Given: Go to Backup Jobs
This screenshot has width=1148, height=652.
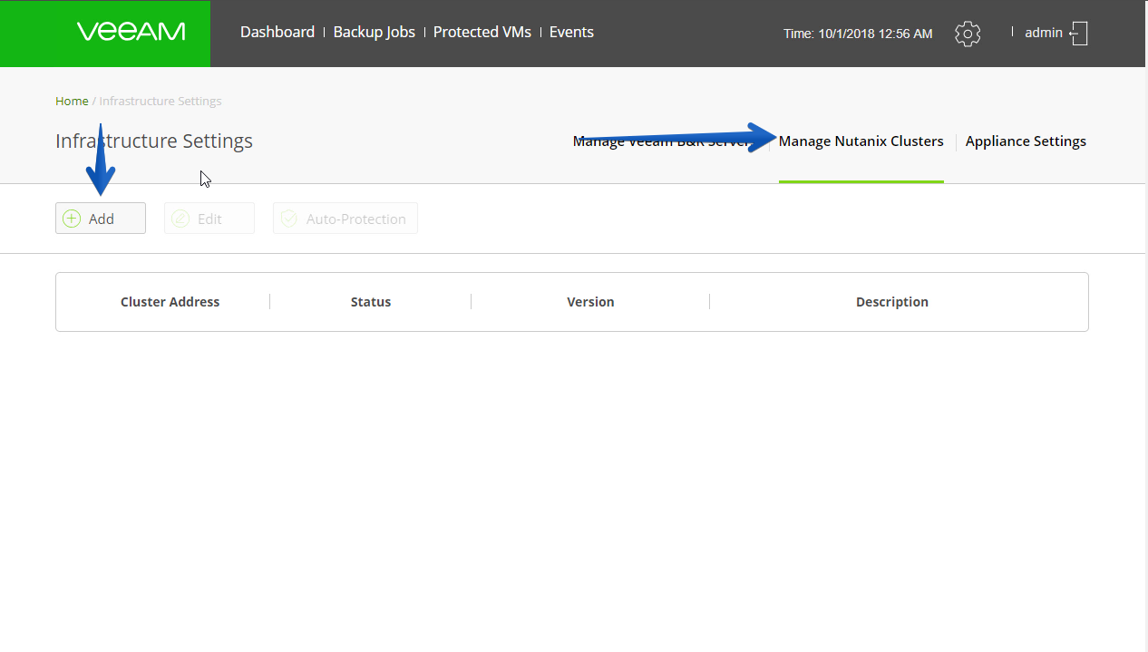Looking at the screenshot, I should (374, 32).
